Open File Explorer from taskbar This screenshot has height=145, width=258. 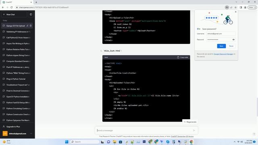(x=114, y=142)
